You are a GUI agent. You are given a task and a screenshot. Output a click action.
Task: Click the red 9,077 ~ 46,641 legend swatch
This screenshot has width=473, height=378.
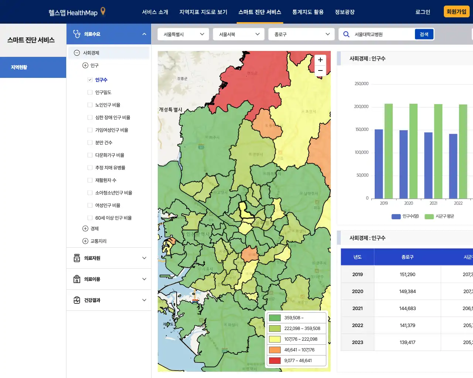click(275, 361)
